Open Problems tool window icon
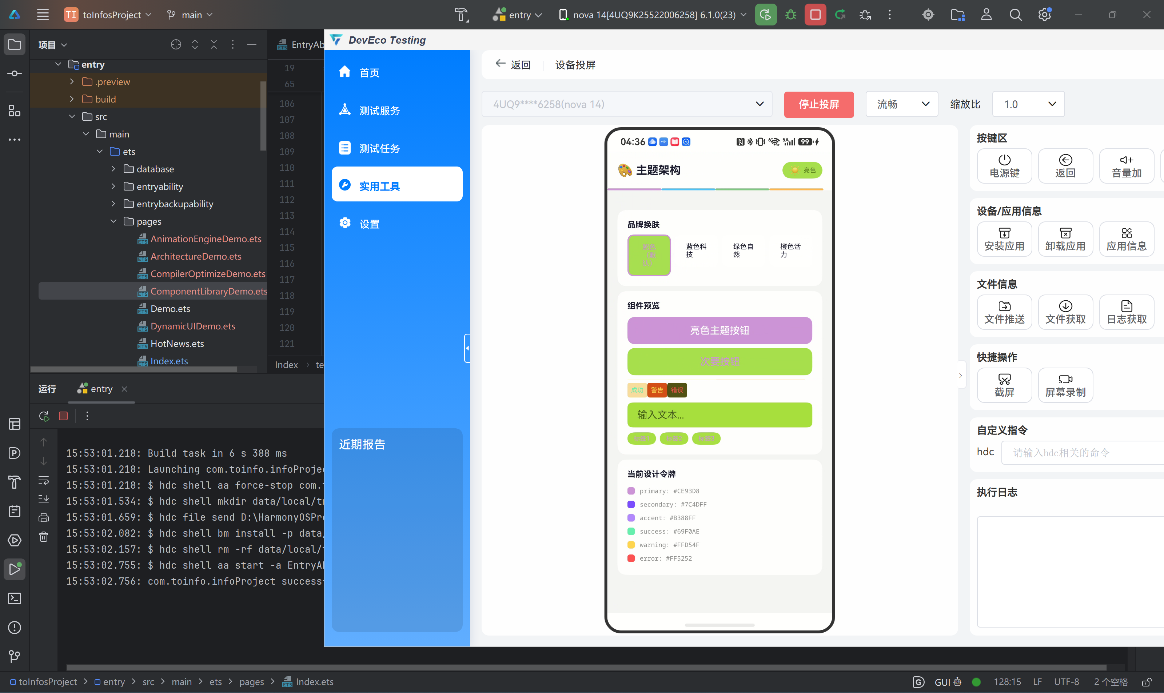 [x=15, y=627]
